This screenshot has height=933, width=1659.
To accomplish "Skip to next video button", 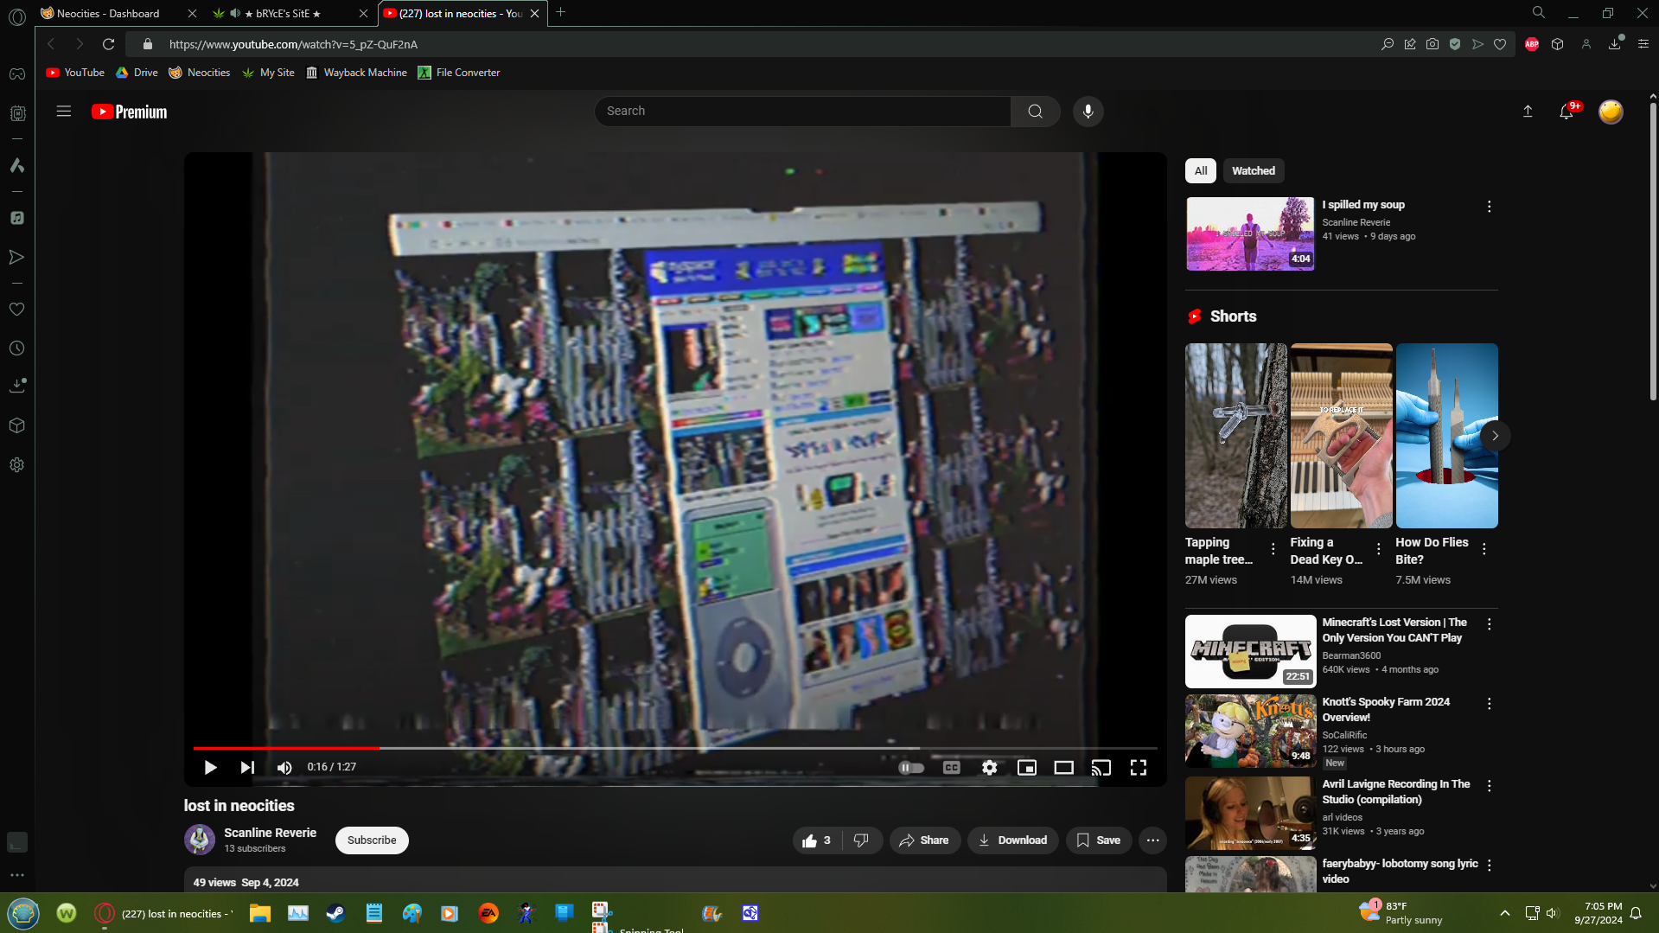I will tap(247, 768).
